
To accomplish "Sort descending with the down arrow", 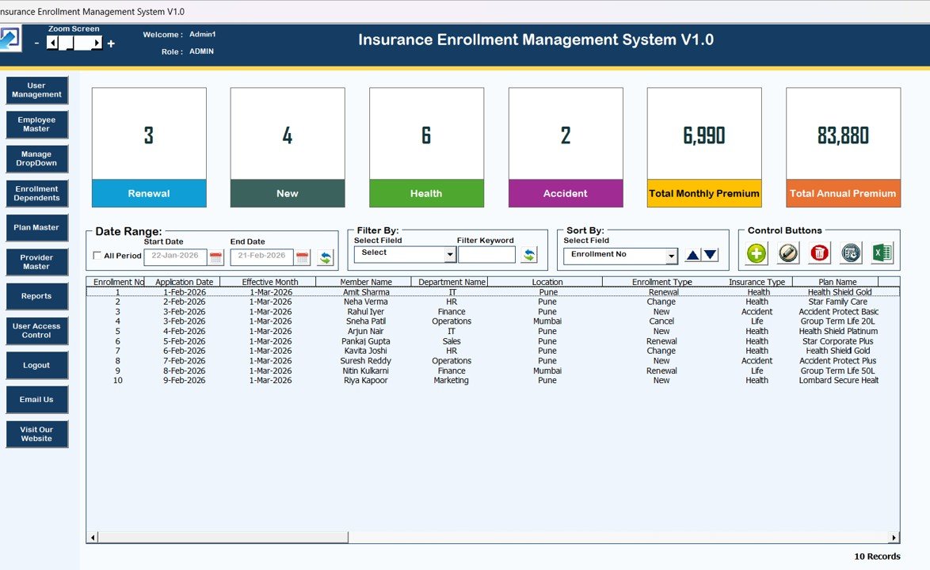I will (x=711, y=255).
